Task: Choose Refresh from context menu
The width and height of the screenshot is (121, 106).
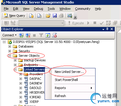Action: 60,96
